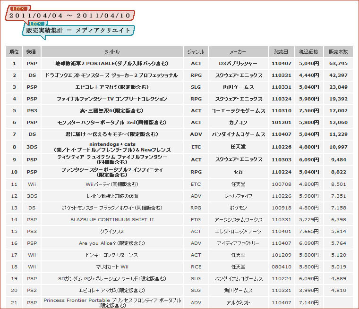Click maker セガ
The image size is (359, 309).
tap(239, 172)
